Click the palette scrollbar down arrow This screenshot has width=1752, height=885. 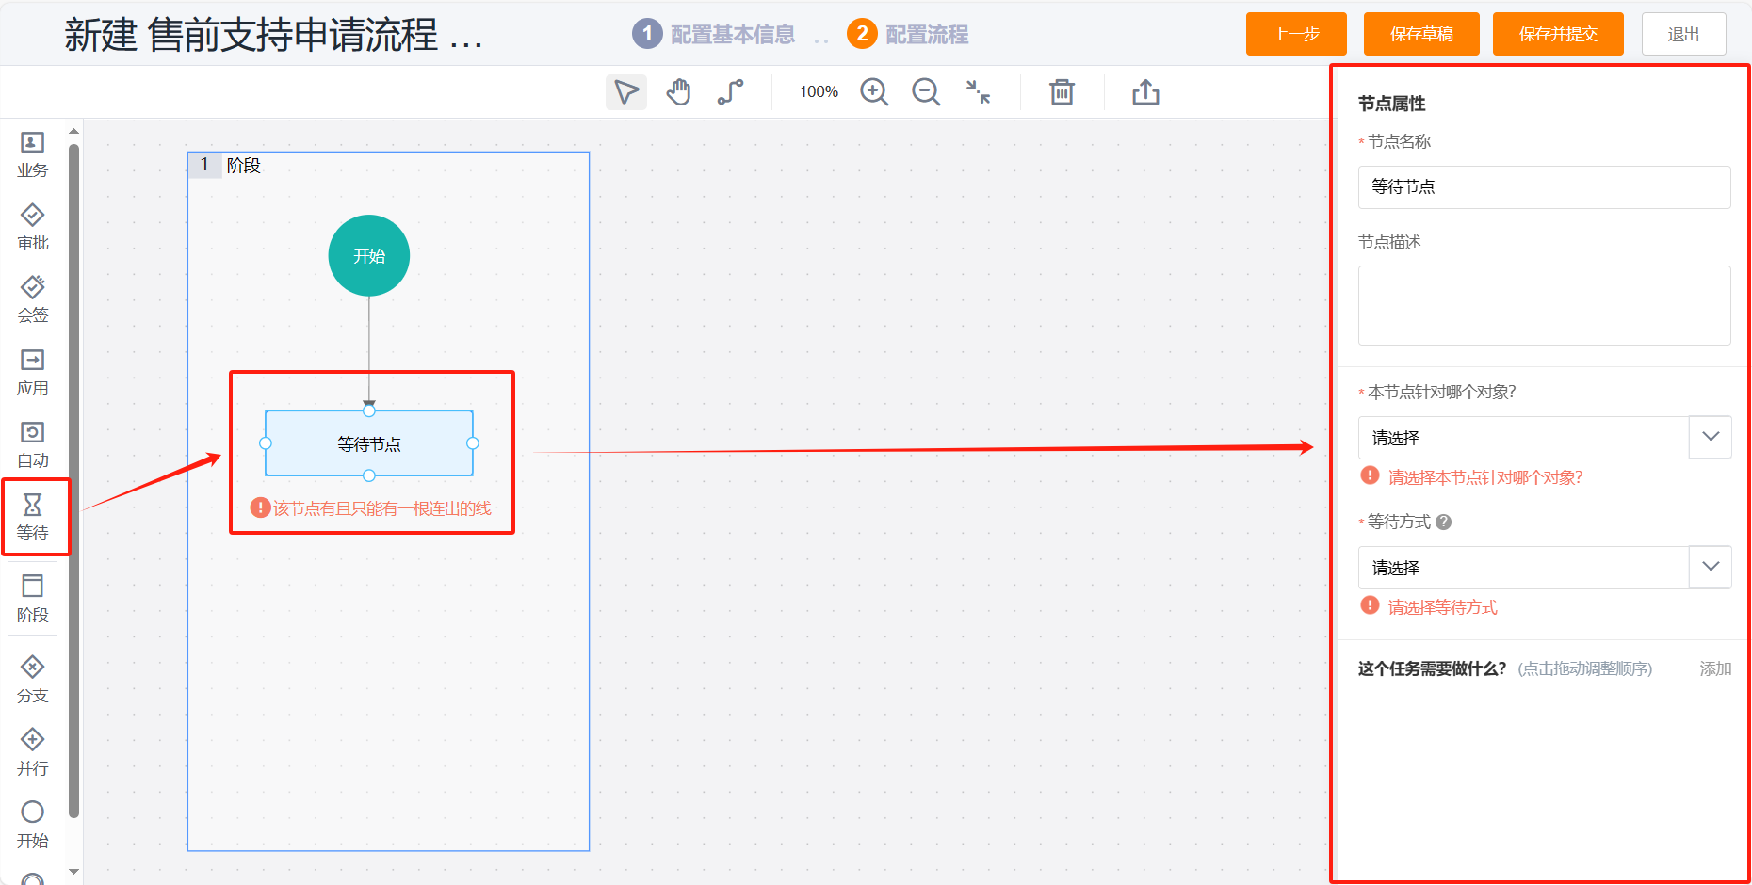[73, 872]
